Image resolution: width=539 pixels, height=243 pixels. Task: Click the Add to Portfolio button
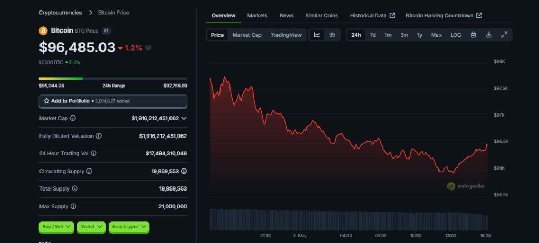click(113, 101)
